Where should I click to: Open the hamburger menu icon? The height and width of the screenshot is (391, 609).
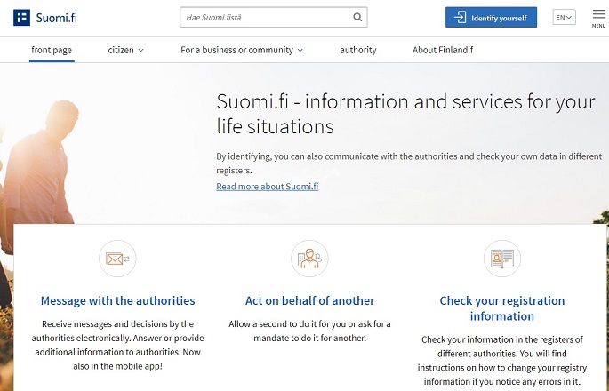pos(598,16)
